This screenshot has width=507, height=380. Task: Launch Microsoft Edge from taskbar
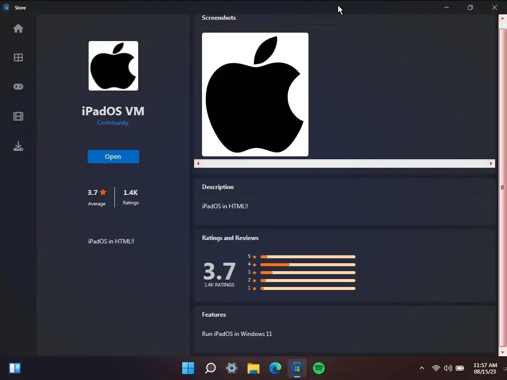pos(275,368)
